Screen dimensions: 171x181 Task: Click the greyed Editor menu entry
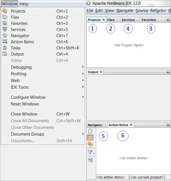[47, 60]
